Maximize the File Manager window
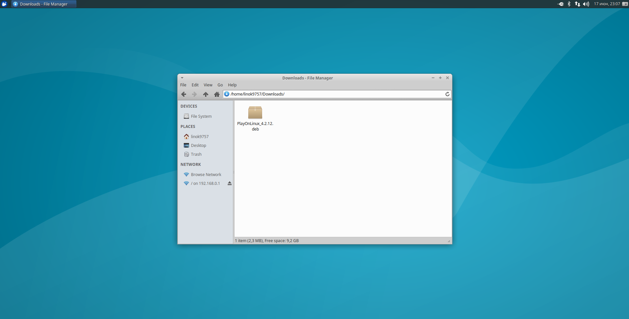This screenshot has height=319, width=629. tap(440, 78)
